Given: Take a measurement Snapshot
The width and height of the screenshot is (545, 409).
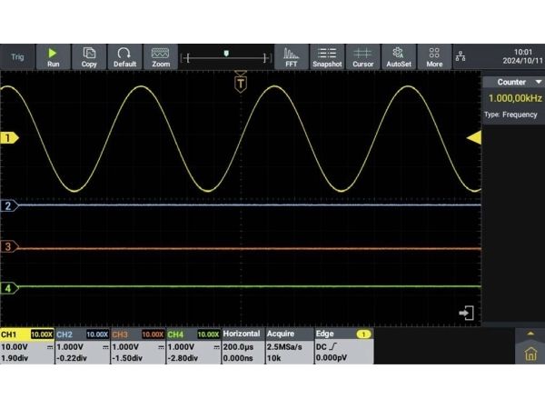Looking at the screenshot, I should (x=327, y=57).
